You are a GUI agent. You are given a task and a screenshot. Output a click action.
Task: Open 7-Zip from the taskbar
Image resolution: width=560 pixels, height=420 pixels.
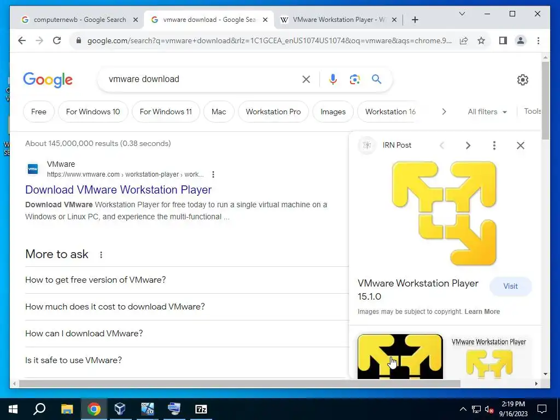[x=201, y=409]
